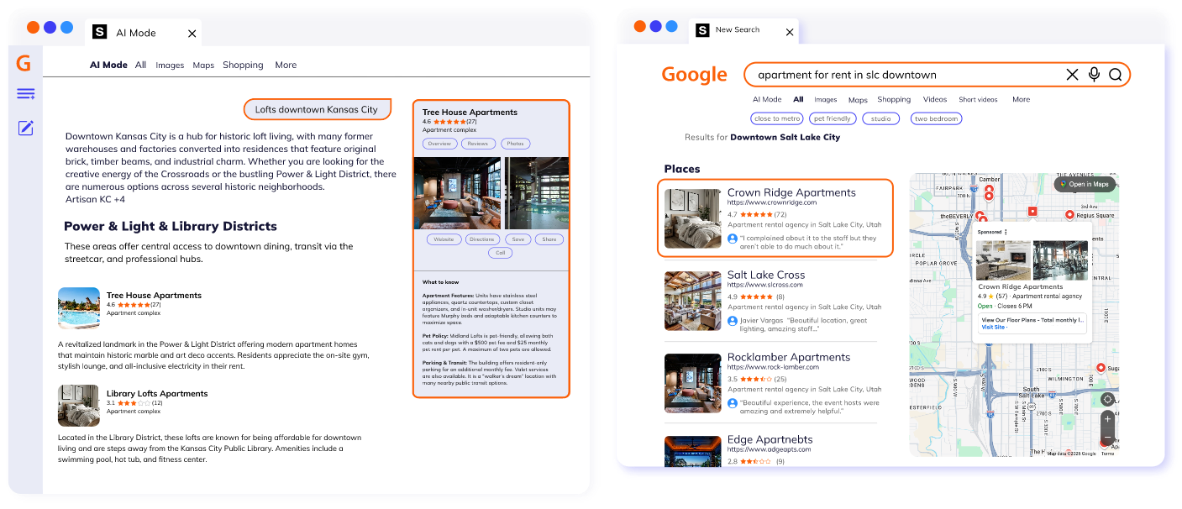Click the microphone voice search icon

point(1094,75)
